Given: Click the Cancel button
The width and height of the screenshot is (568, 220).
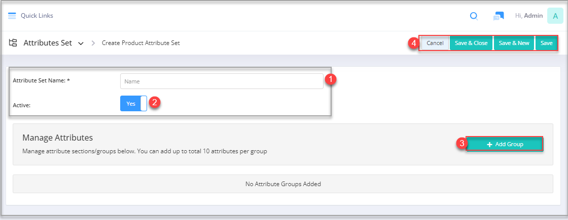Looking at the screenshot, I should pyautogui.click(x=435, y=43).
